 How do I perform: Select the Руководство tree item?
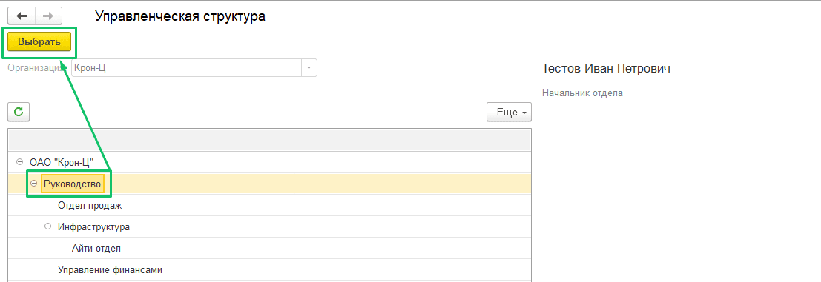(73, 184)
